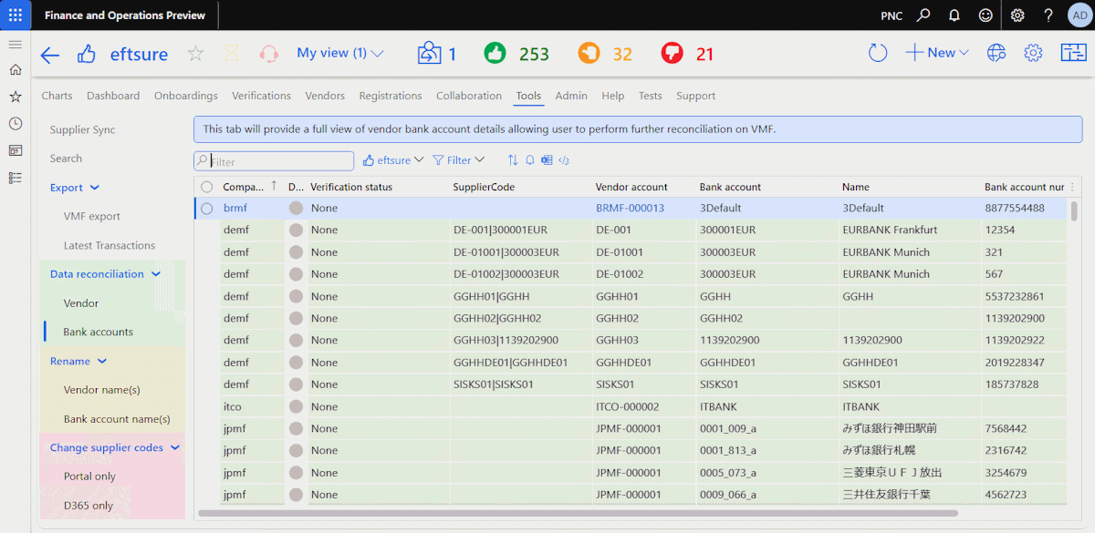Screen dimensions: 1095x533
Task: Switch to the Collaboration tab
Action: [469, 96]
